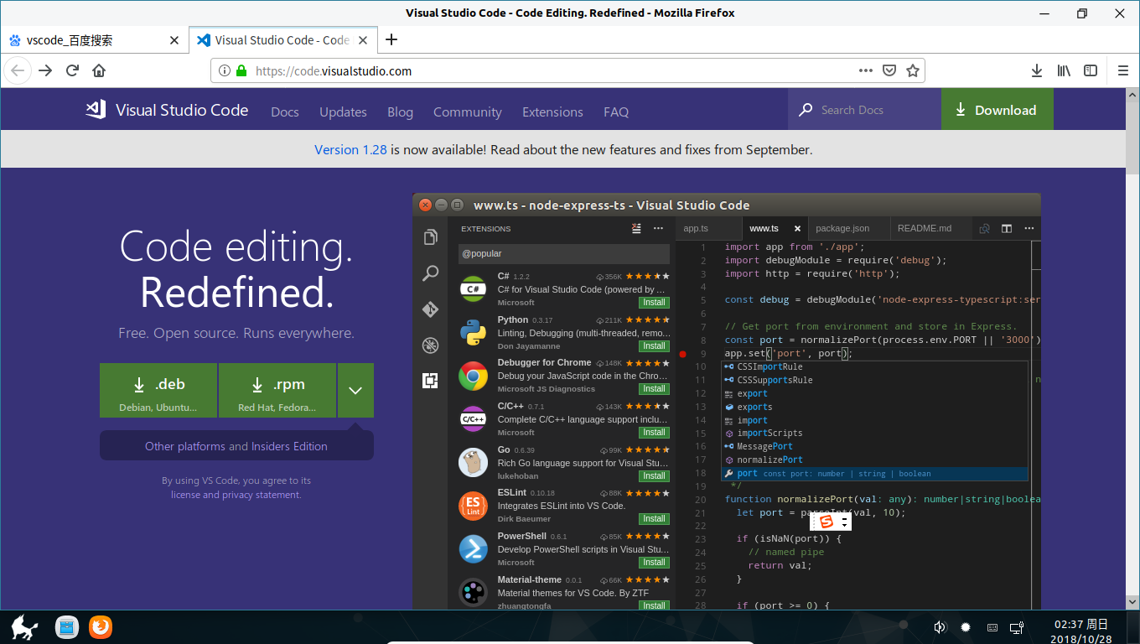The height and width of the screenshot is (644, 1140).
Task: Click the Search Docs field
Action: click(x=864, y=110)
